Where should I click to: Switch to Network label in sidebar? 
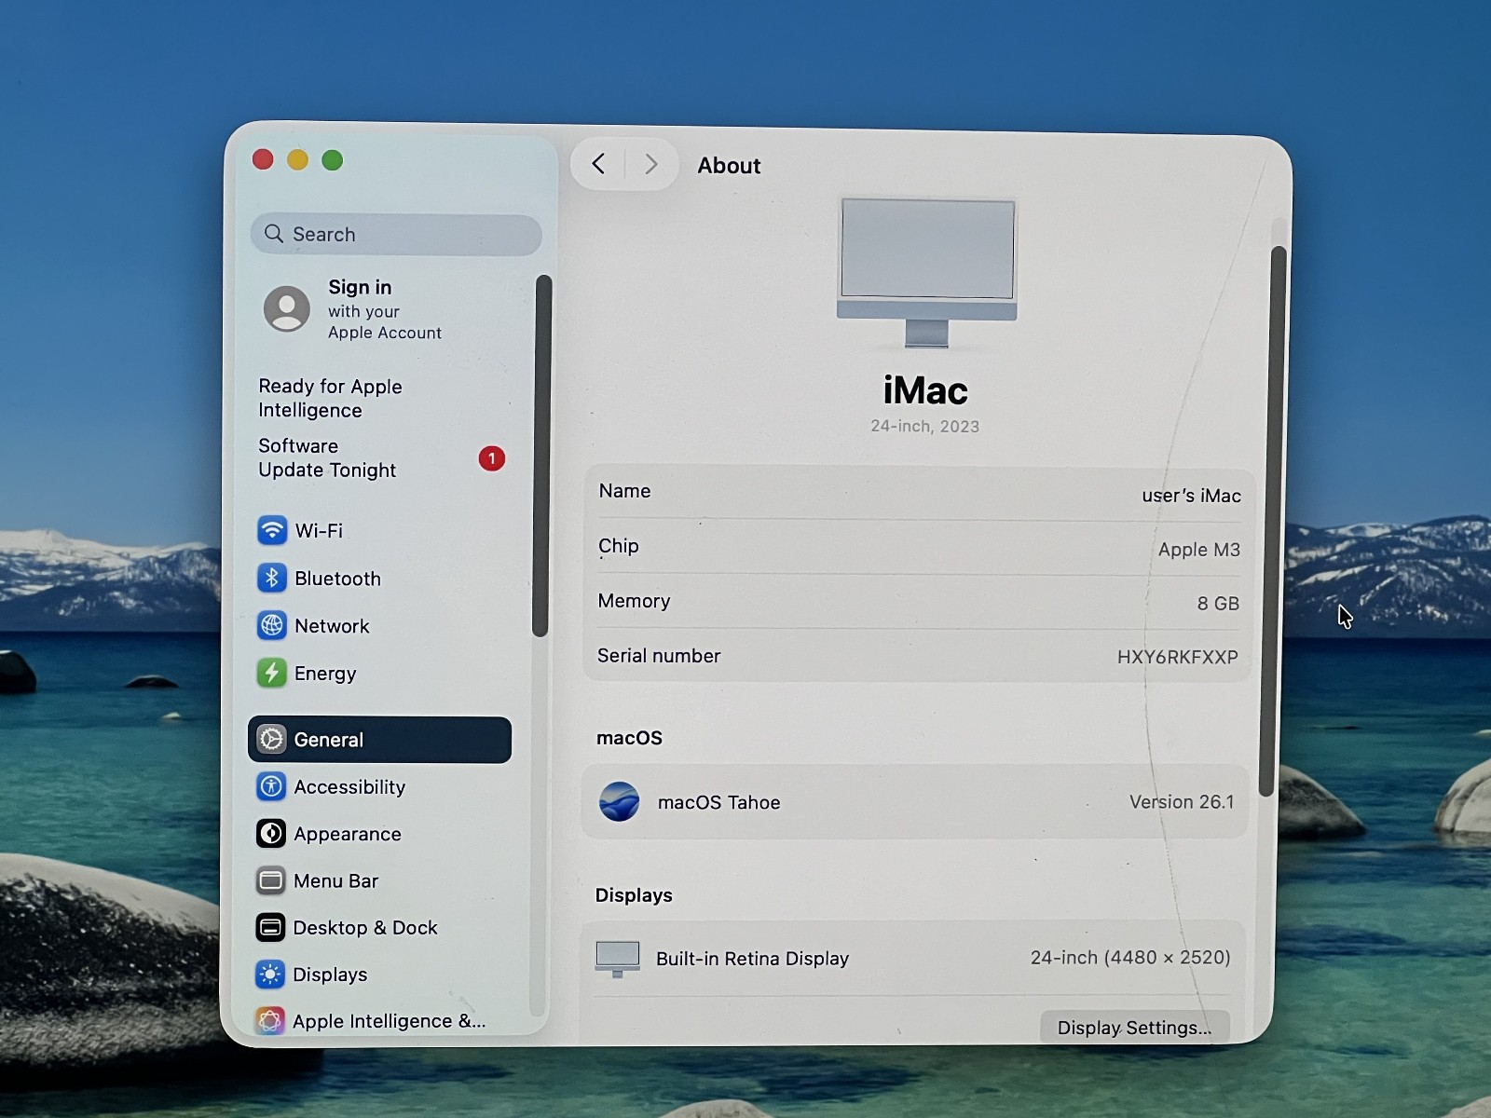(x=332, y=625)
